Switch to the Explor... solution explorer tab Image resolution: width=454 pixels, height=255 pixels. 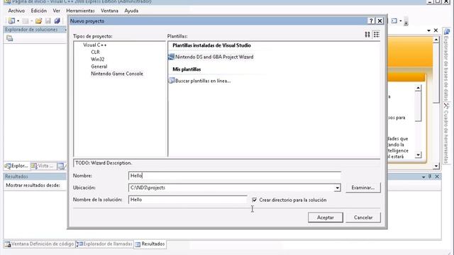17,166
